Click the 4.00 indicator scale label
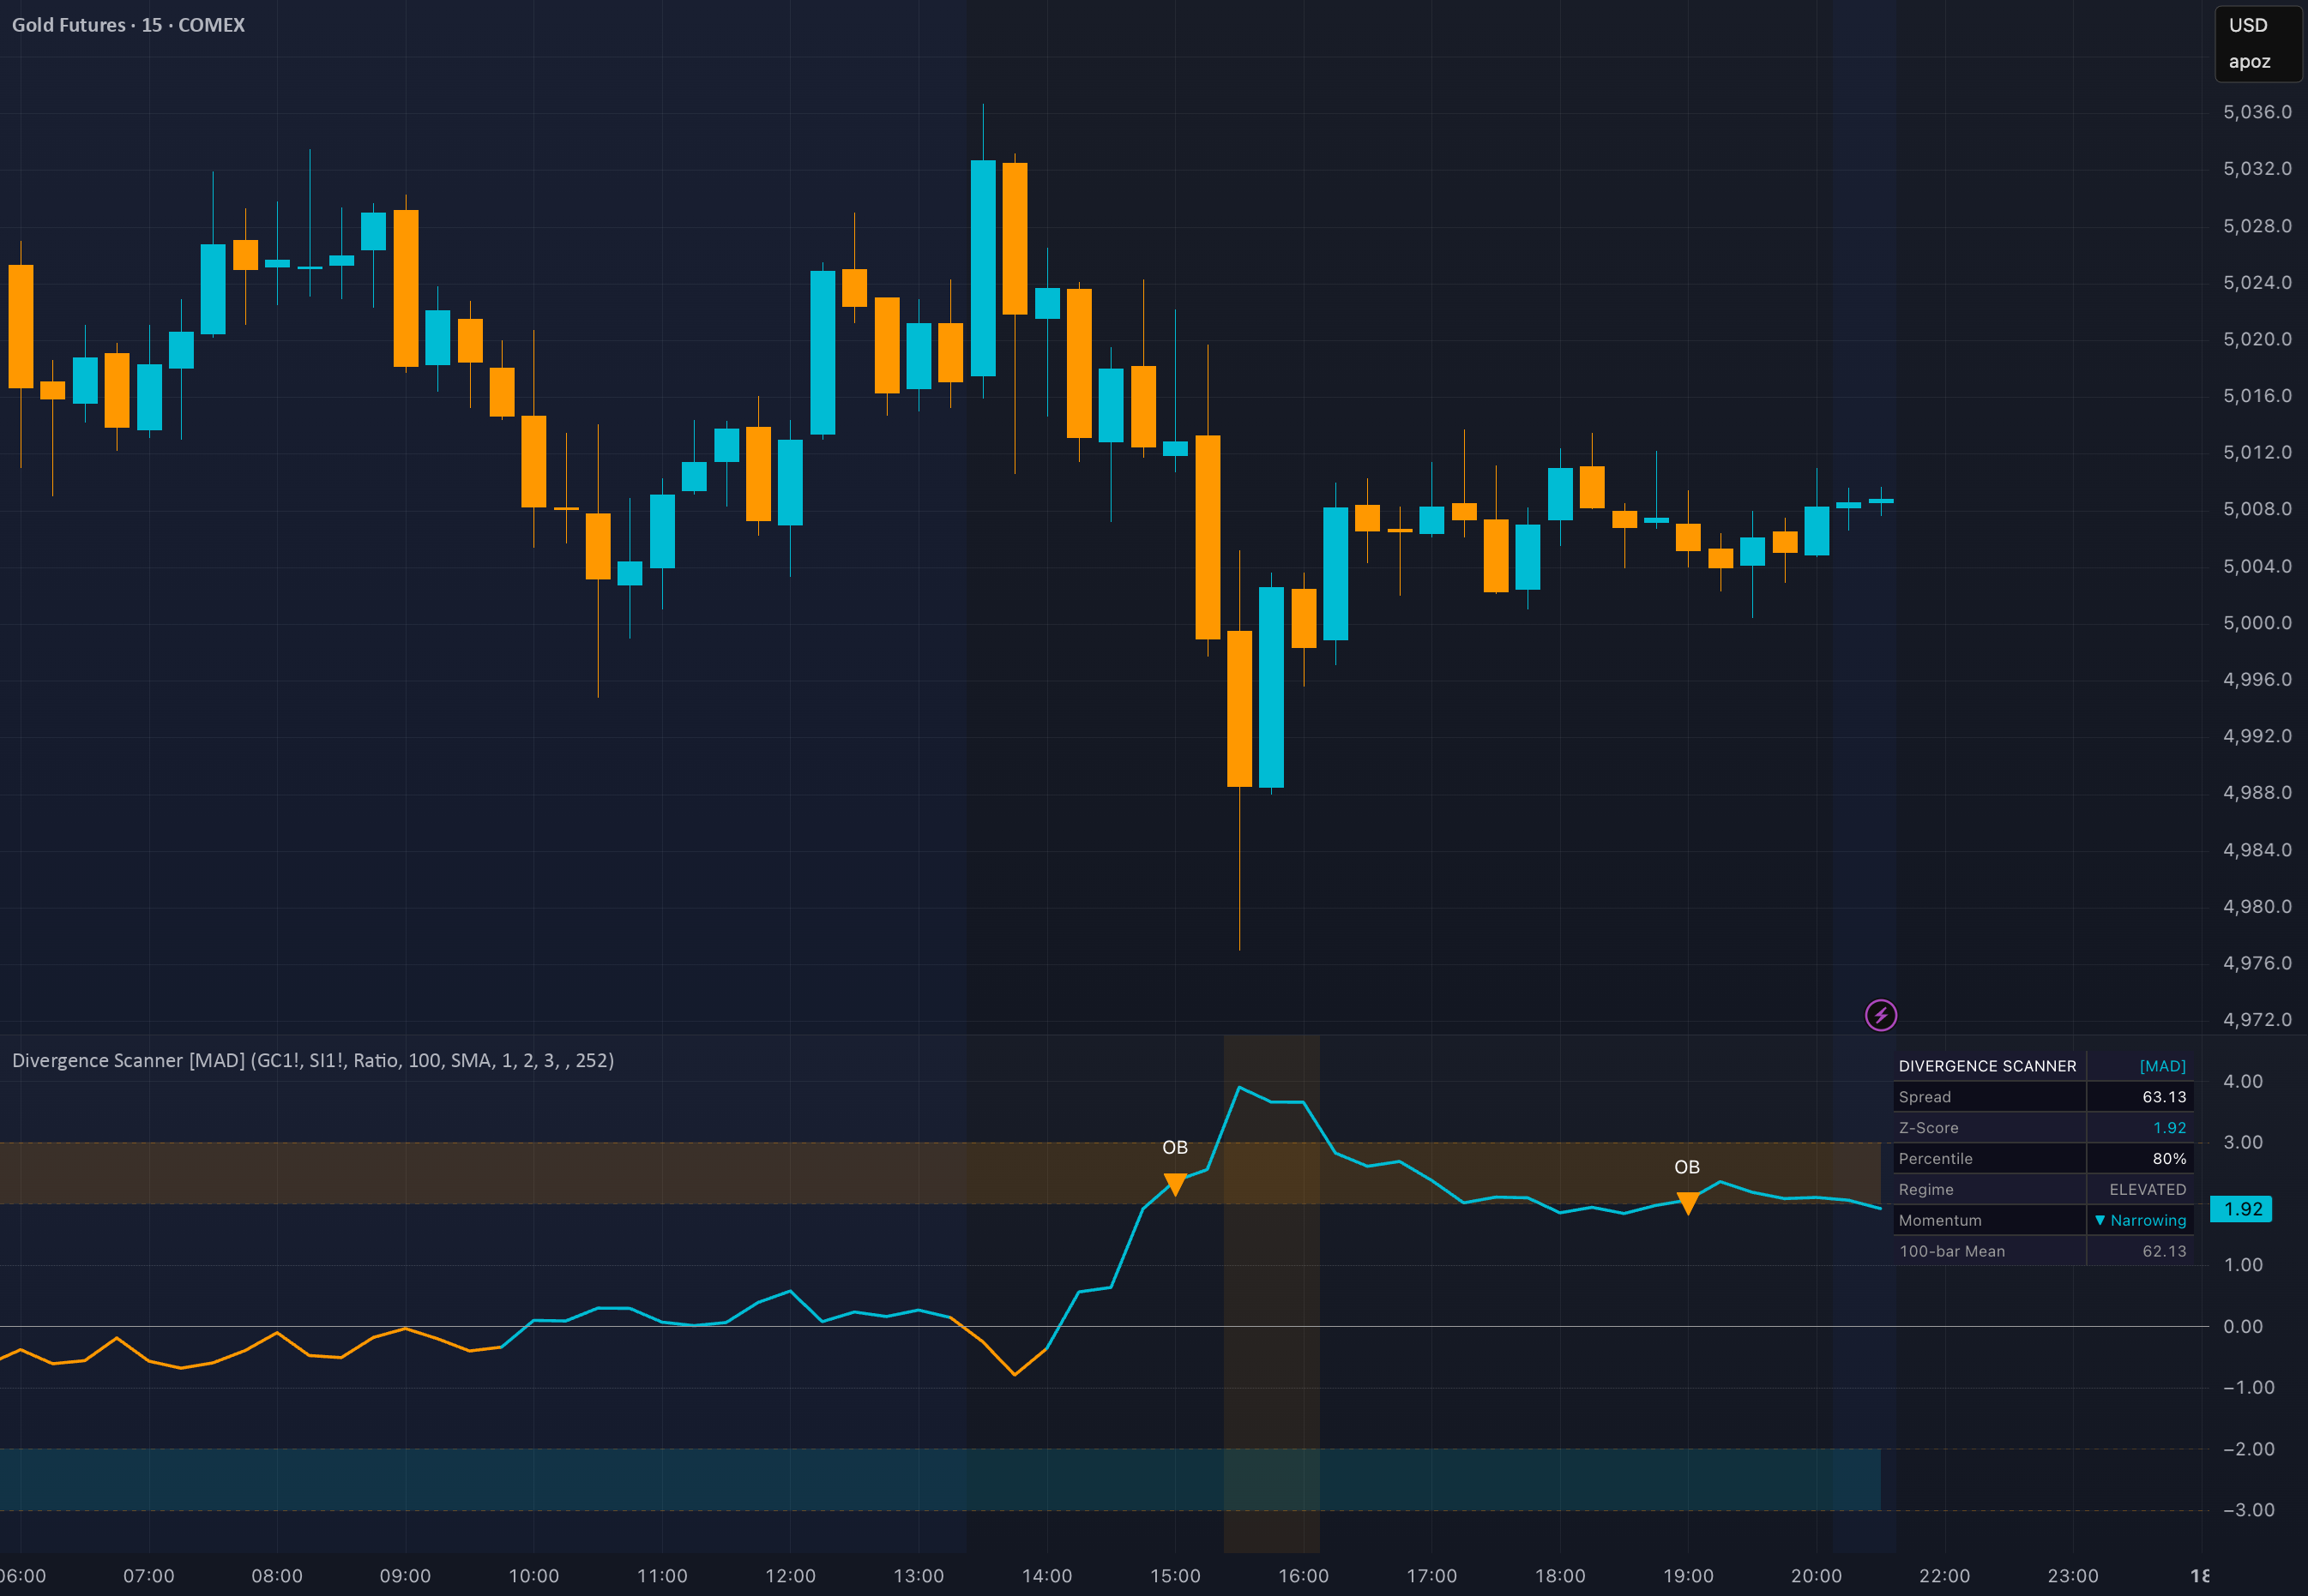The width and height of the screenshot is (2308, 1596). 2243,1082
